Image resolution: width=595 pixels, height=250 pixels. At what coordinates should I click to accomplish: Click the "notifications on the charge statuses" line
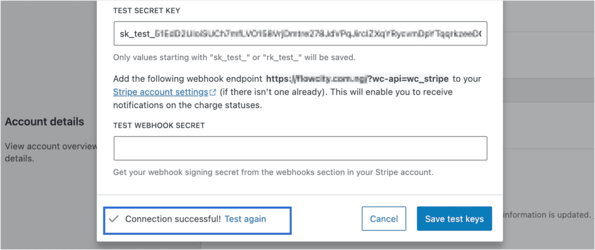188,105
